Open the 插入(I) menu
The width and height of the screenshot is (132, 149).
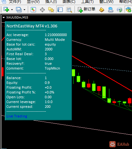(x=51, y=2)
